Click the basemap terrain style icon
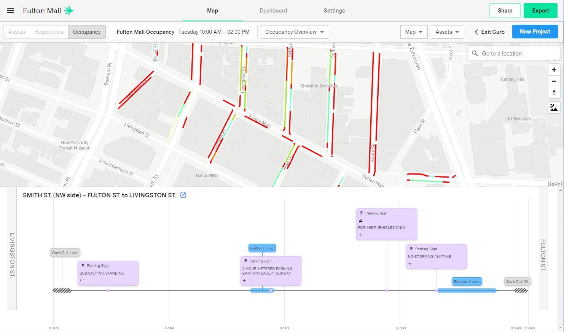The width and height of the screenshot is (564, 332). [554, 107]
